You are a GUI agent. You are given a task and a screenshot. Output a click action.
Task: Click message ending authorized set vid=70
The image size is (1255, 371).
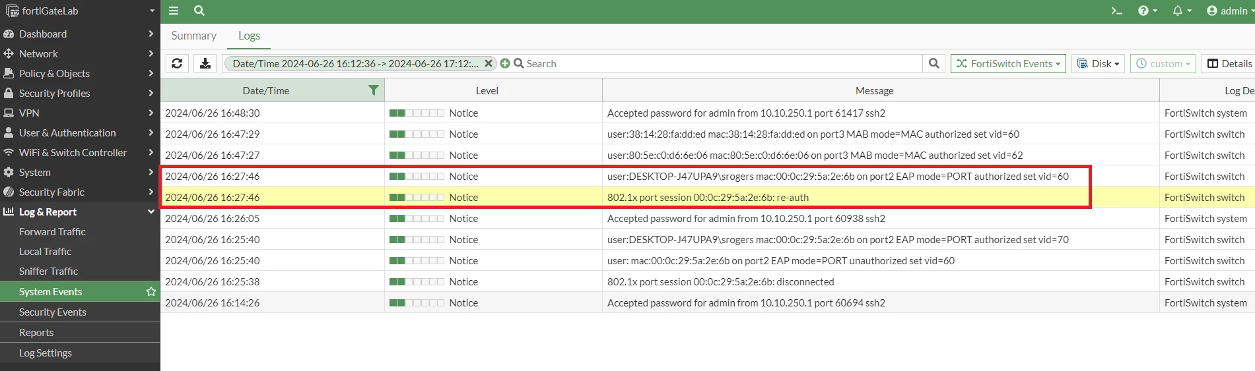click(838, 239)
